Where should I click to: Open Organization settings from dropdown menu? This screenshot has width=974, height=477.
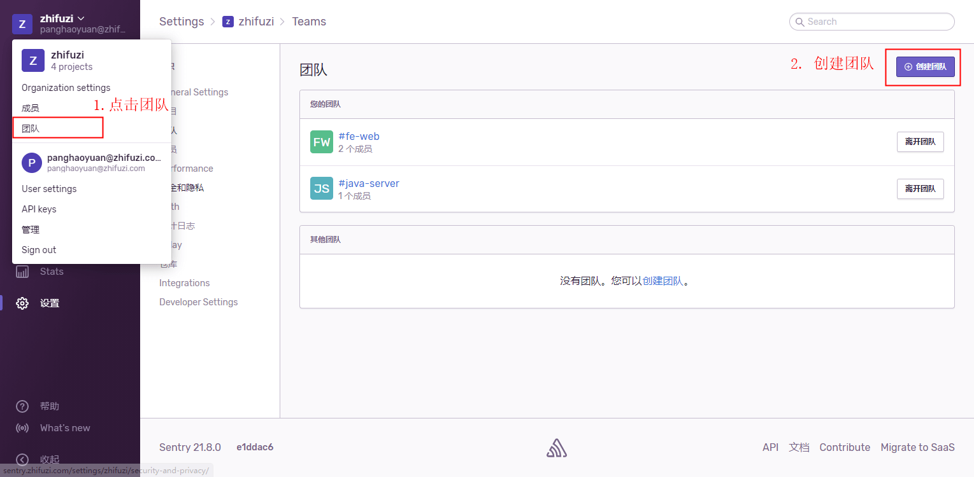[66, 88]
